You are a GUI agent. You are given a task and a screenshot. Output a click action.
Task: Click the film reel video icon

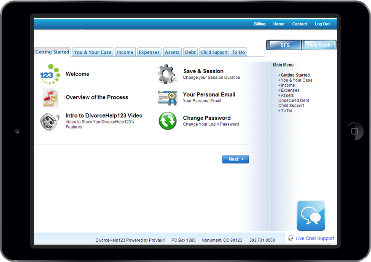pyautogui.click(x=50, y=122)
